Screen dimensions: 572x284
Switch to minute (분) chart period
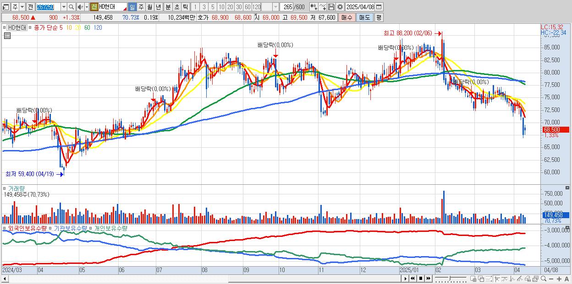[x=168, y=7]
